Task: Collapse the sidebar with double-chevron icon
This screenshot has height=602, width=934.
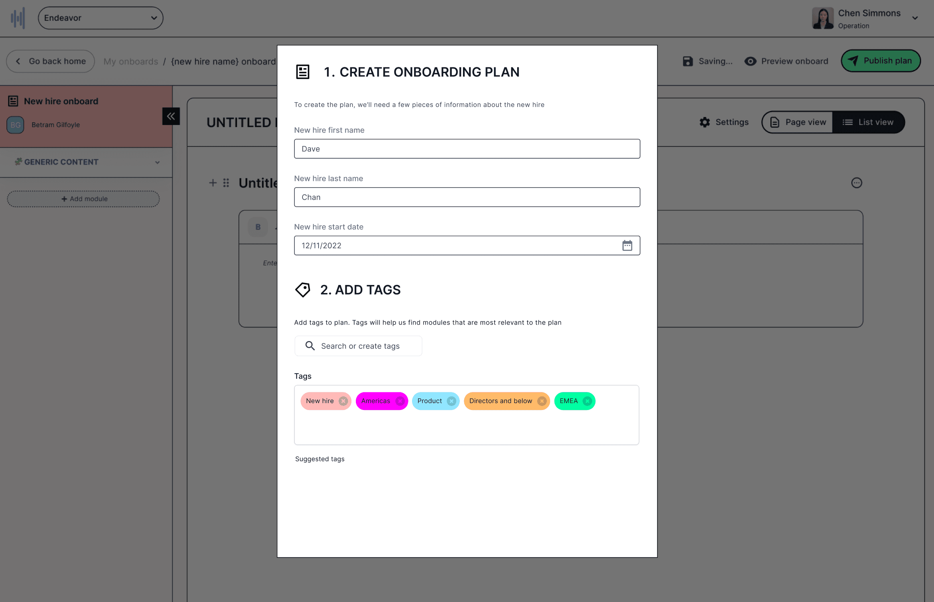Action: (x=171, y=116)
